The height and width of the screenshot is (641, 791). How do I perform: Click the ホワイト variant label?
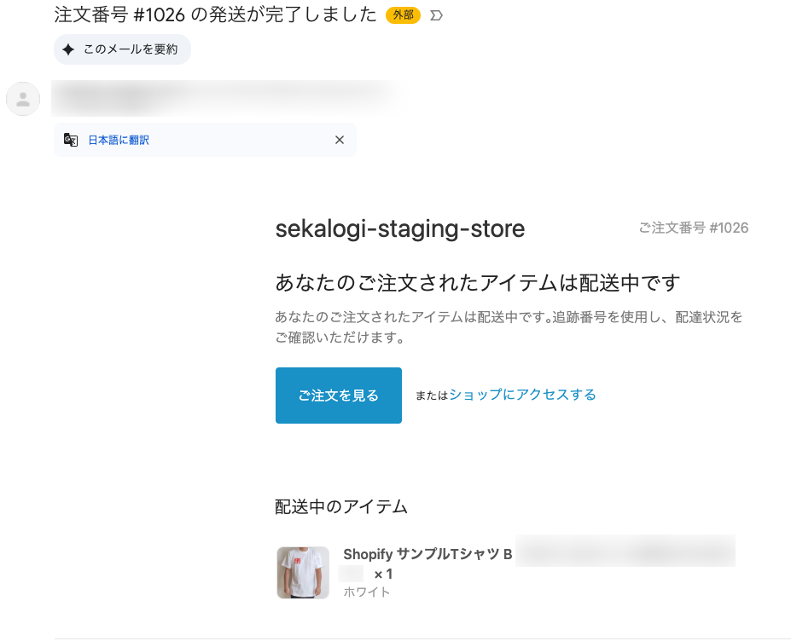[367, 592]
